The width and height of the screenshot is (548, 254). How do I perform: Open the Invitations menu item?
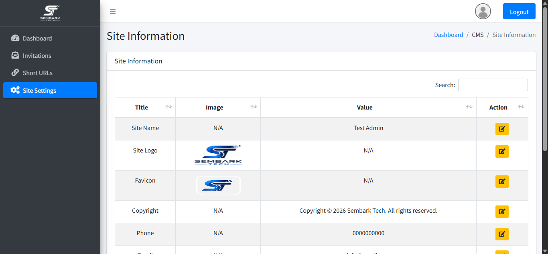(50, 55)
